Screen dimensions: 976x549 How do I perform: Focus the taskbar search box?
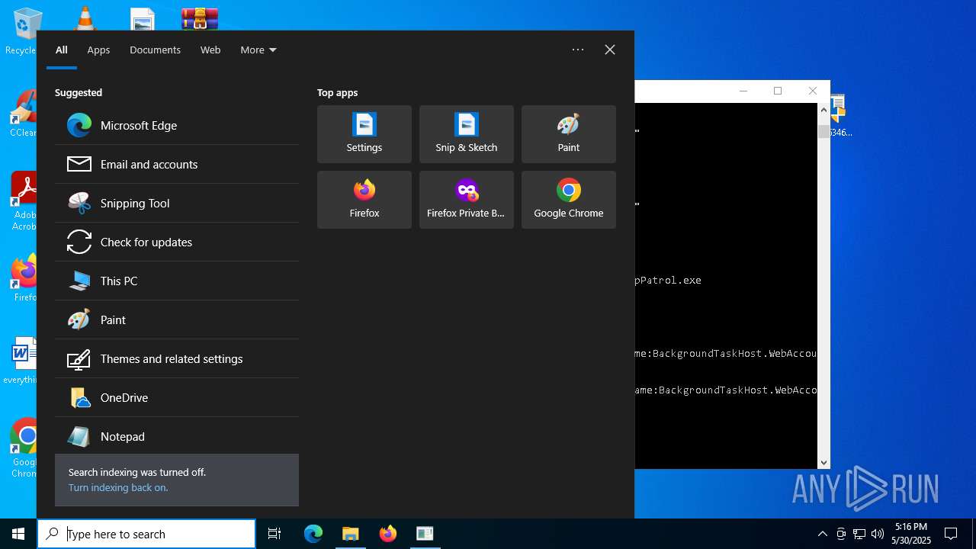(146, 534)
